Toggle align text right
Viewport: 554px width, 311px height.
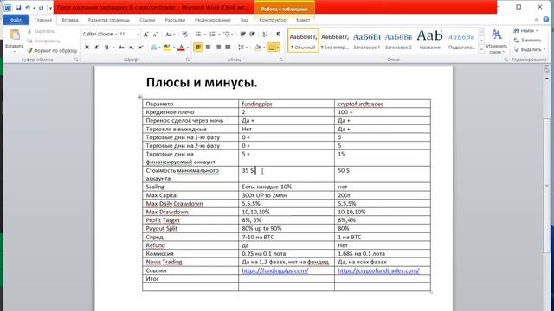click(218, 48)
